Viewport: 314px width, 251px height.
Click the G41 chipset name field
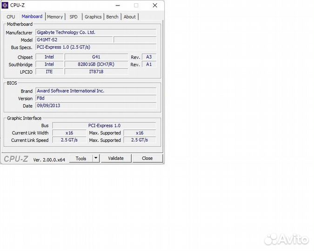(x=96, y=57)
